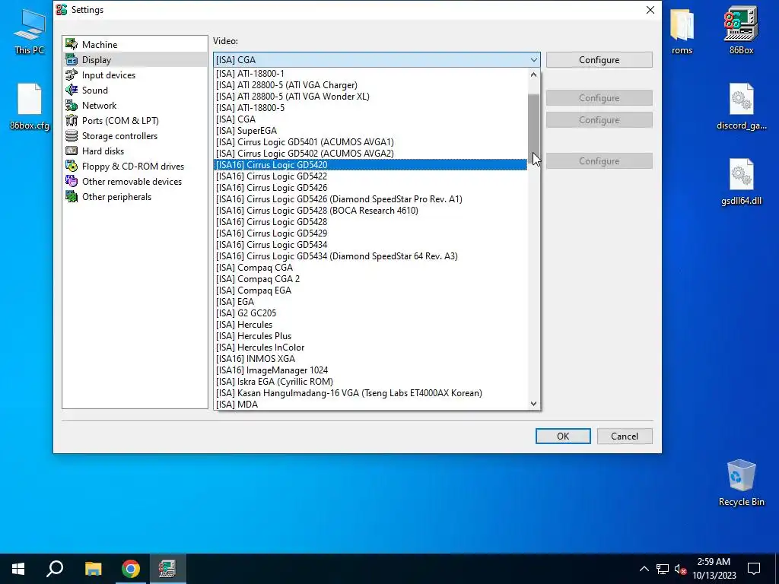Viewport: 779px width, 584px height.
Task: Launch Chrome from the taskbar
Action: click(x=131, y=569)
